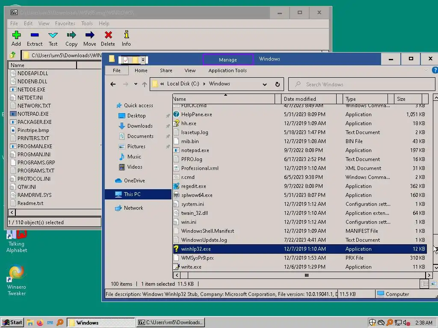438x328 pixels.
Task: Open the File menu in 7-Zip
Action: [x=14, y=23]
